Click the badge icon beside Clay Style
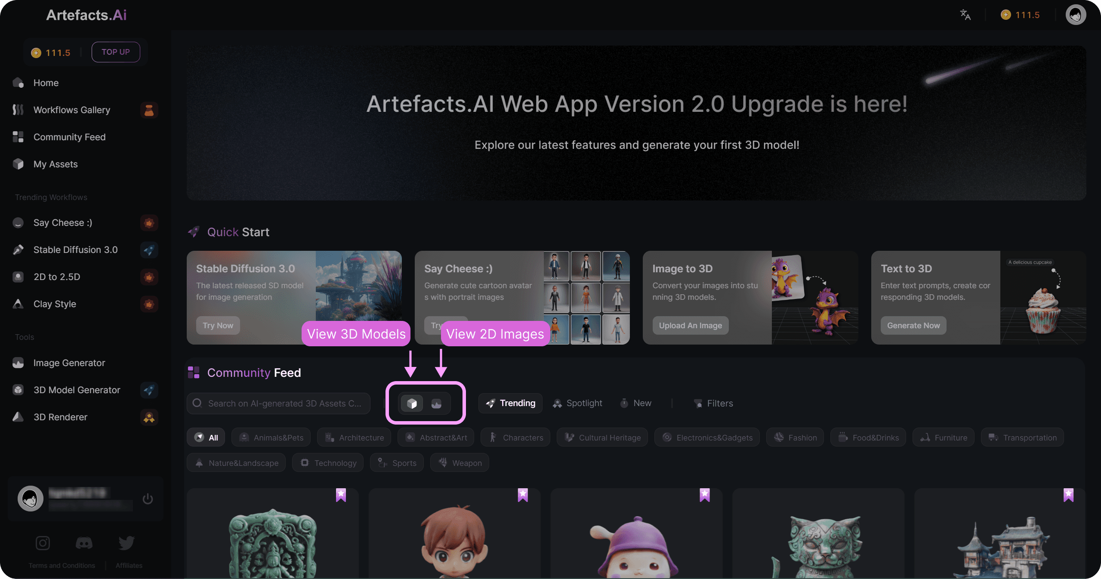The width and height of the screenshot is (1101, 579). pos(149,304)
